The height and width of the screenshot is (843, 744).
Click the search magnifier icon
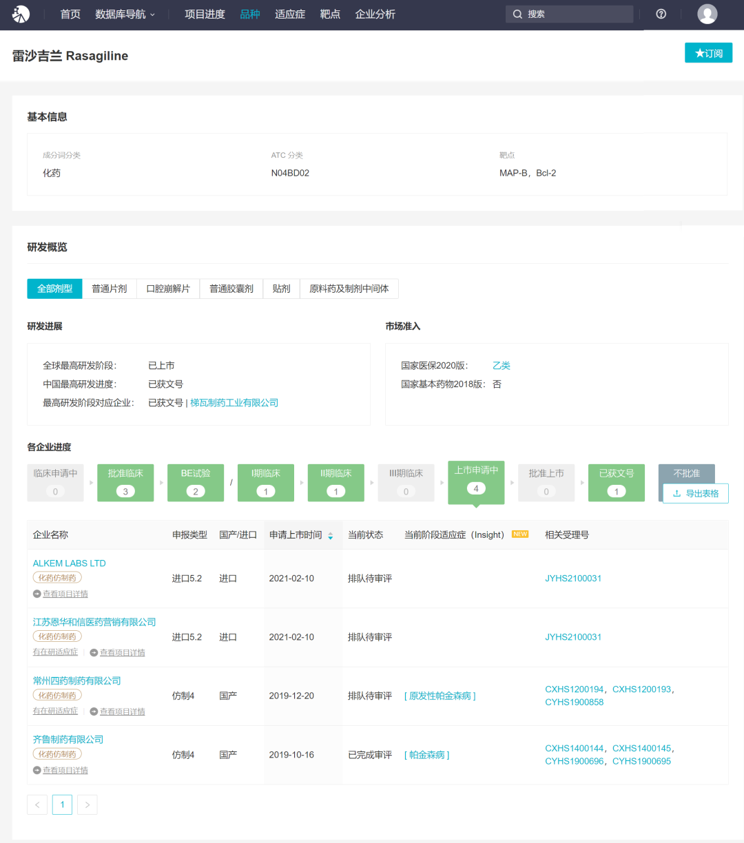tap(517, 14)
